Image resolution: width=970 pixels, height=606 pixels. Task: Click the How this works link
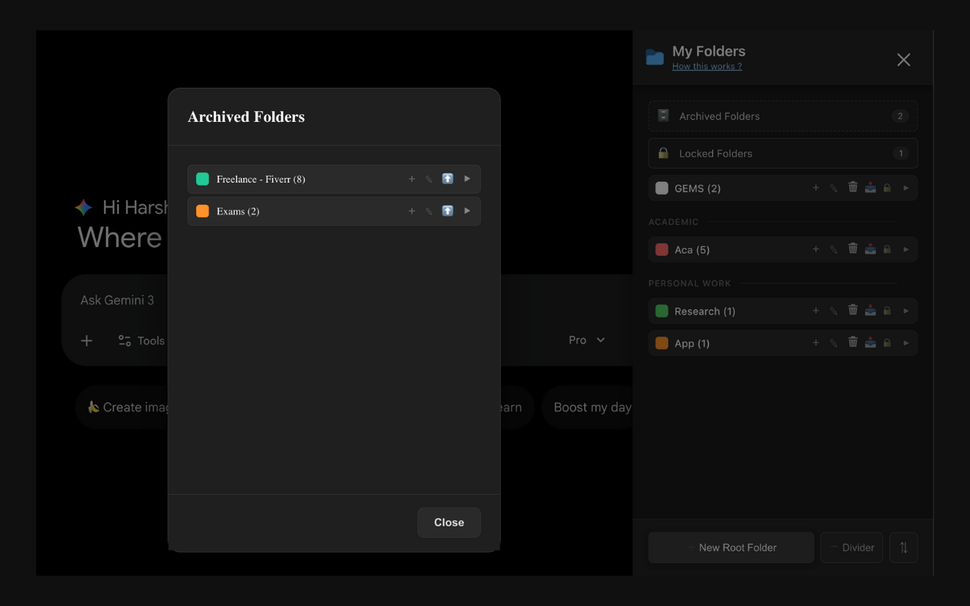[x=706, y=66]
